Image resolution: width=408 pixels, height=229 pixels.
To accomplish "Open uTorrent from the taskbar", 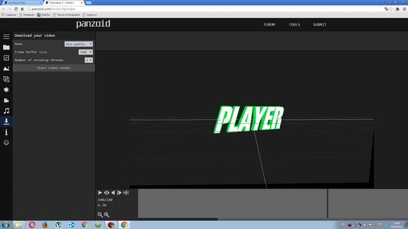I will tap(59, 225).
